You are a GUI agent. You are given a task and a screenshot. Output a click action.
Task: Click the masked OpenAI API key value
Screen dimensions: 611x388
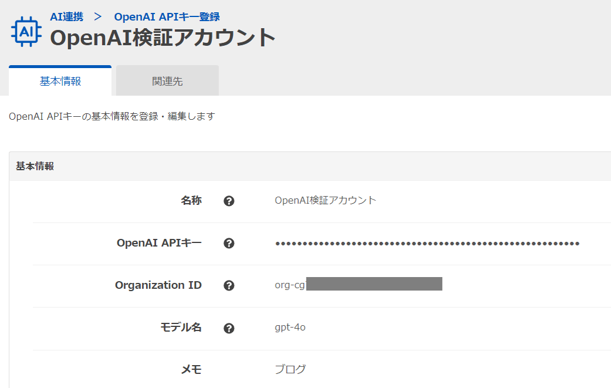pos(427,244)
